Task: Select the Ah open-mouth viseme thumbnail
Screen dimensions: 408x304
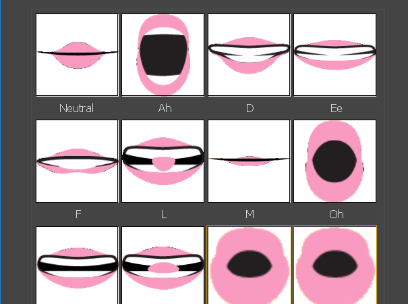Action: 163,55
